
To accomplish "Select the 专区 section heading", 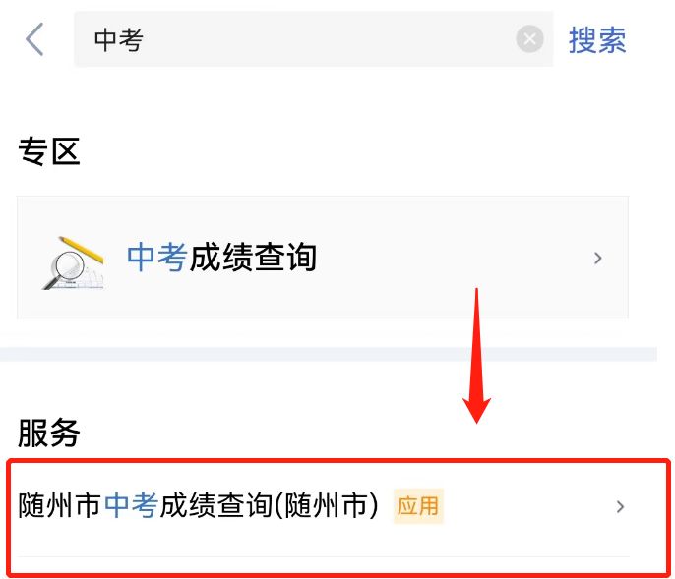I will 49,151.
